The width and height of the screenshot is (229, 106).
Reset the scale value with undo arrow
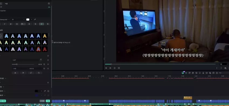point(44,64)
